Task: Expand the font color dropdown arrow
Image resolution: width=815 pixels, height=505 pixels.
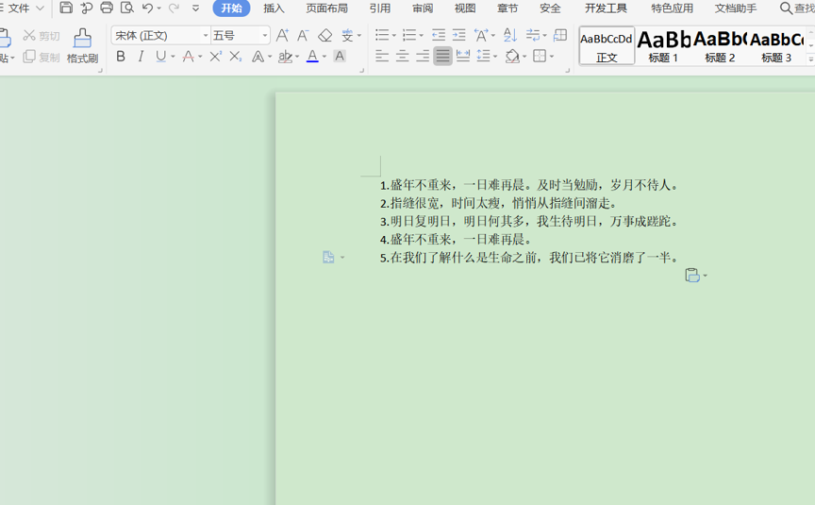Action: (324, 57)
